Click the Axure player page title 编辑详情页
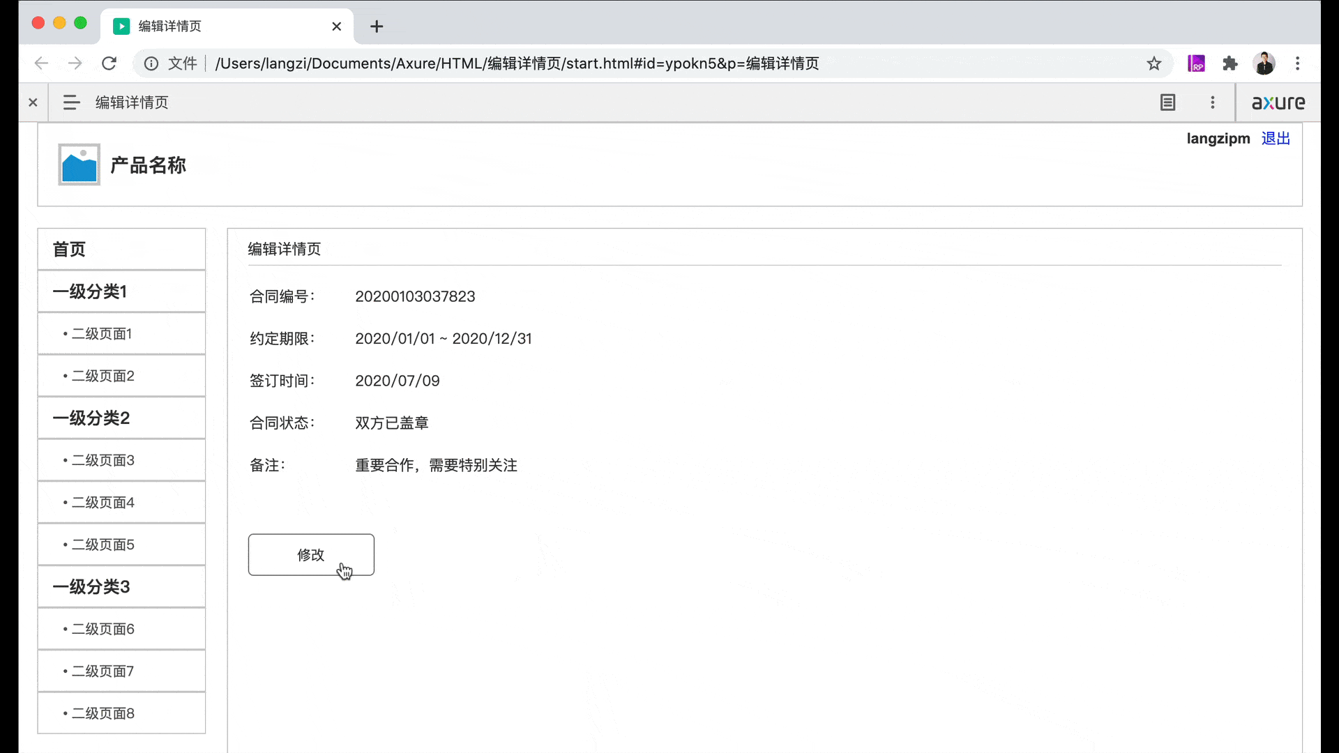1339x753 pixels. coord(132,102)
